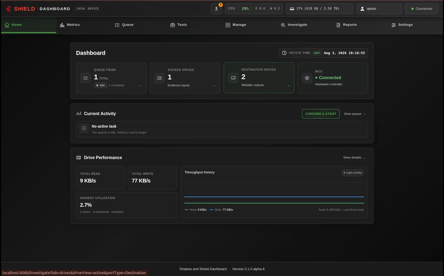Open the Source Drives card arrow
Image resolution: width=444 pixels, height=276 pixels.
click(214, 86)
